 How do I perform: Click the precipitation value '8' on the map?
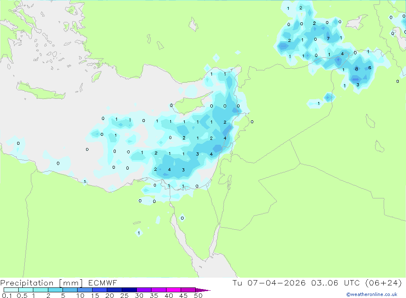(356, 69)
